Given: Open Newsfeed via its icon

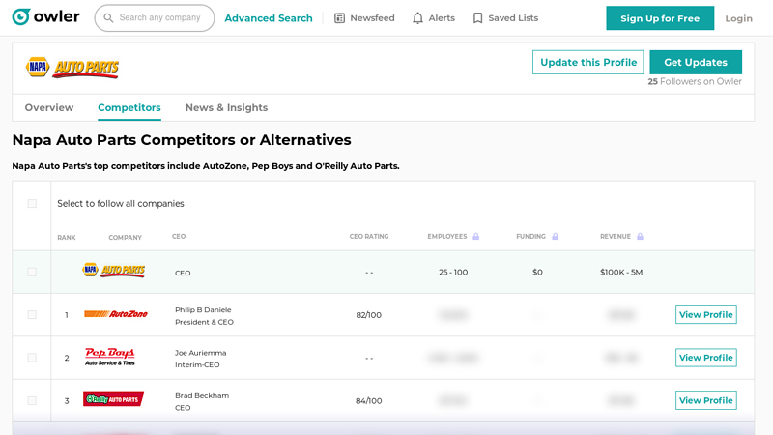Looking at the screenshot, I should point(339,18).
